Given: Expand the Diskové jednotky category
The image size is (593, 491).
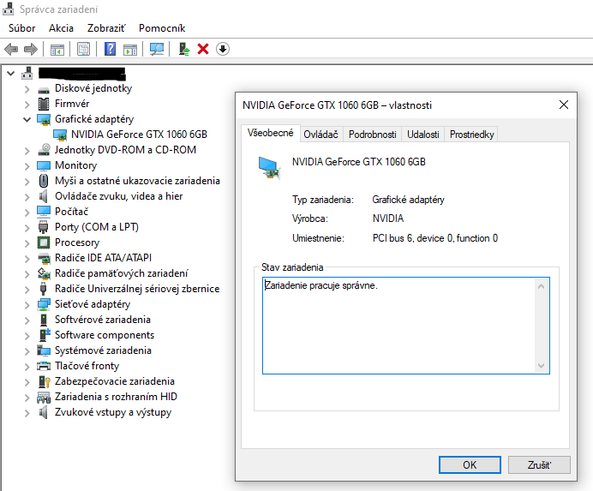Looking at the screenshot, I should click(27, 89).
